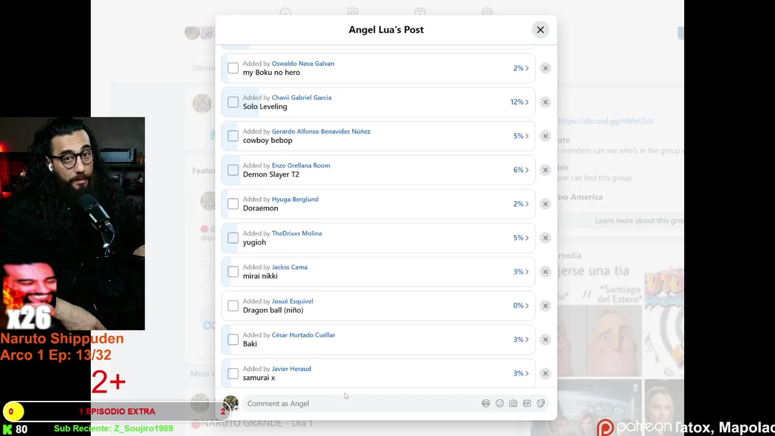The image size is (775, 436).
Task: Remove the Solo Leveling option with X
Action: coord(546,102)
